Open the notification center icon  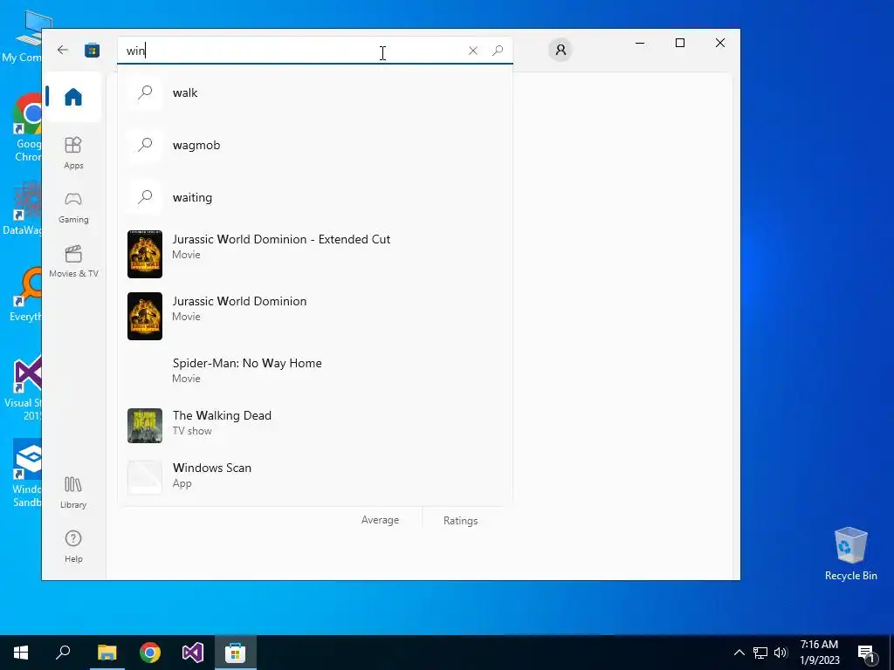pyautogui.click(x=867, y=653)
